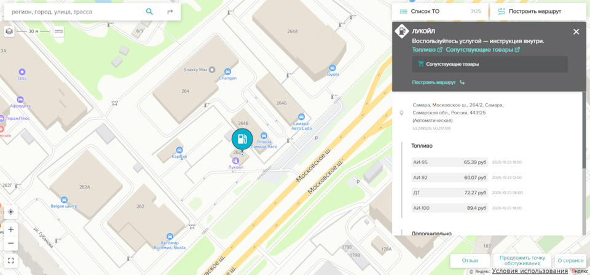This screenshot has height=275, width=590.
Task: Close the Лукойл details panel
Action: 576,31
